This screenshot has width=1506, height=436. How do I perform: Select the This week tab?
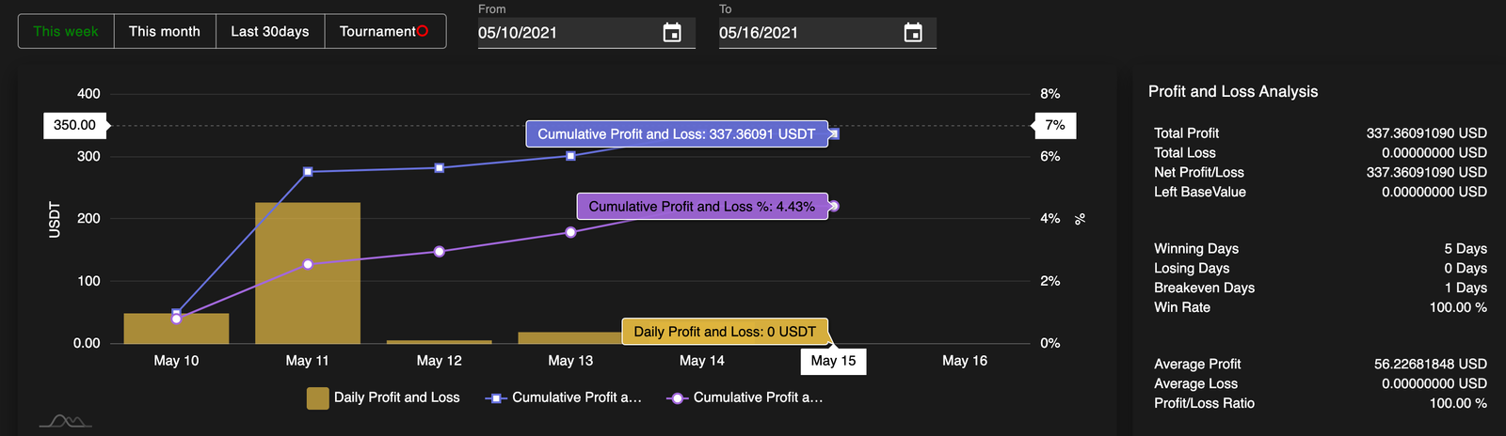click(x=66, y=31)
